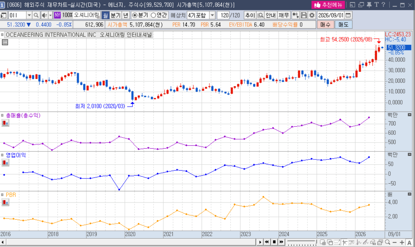Click the fast-forward chart playback button
The width and height of the screenshot is (415, 247).
pos(281,242)
